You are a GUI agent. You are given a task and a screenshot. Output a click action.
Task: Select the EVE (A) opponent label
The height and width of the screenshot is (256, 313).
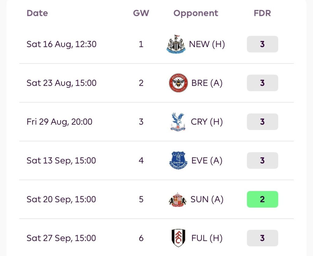point(207,160)
